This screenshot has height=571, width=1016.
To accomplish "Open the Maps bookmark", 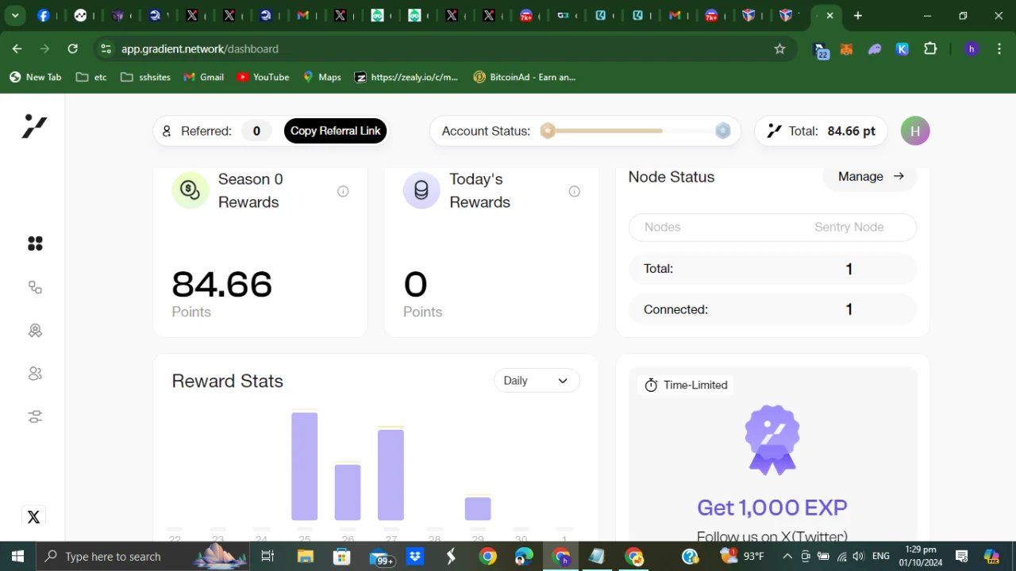I will (x=321, y=77).
